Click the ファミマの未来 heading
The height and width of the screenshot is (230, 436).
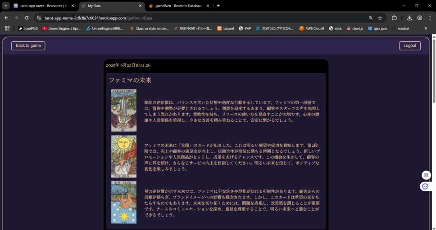[x=130, y=80]
